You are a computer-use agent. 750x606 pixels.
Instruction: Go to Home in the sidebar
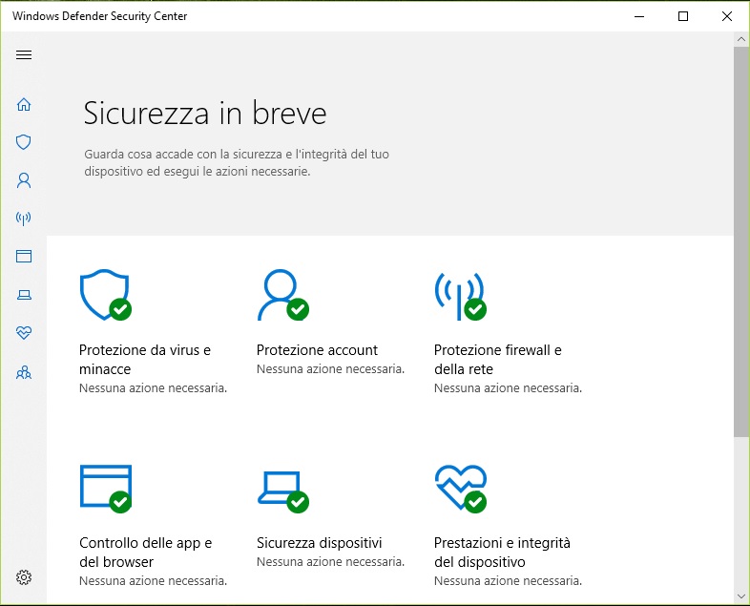24,104
